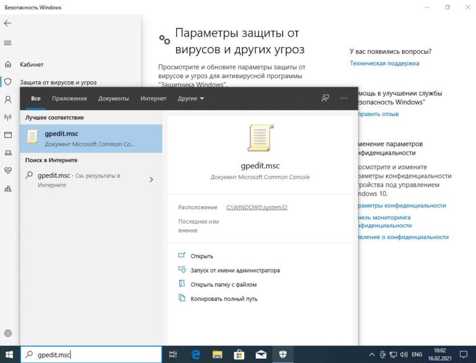Open app and browser control icon
This screenshot has width=476, height=363.
click(8, 135)
